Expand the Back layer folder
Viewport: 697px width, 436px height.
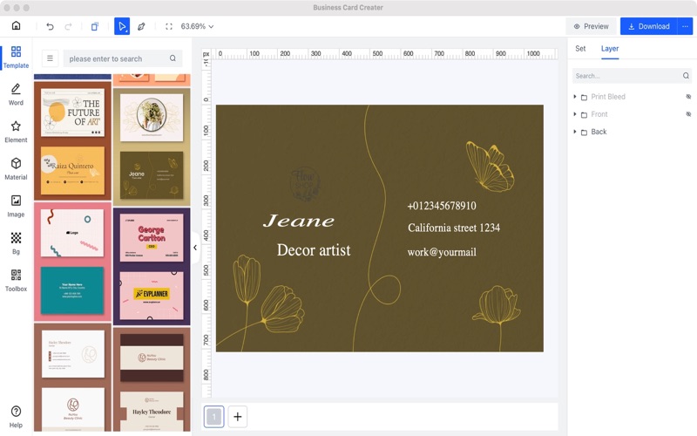(575, 132)
